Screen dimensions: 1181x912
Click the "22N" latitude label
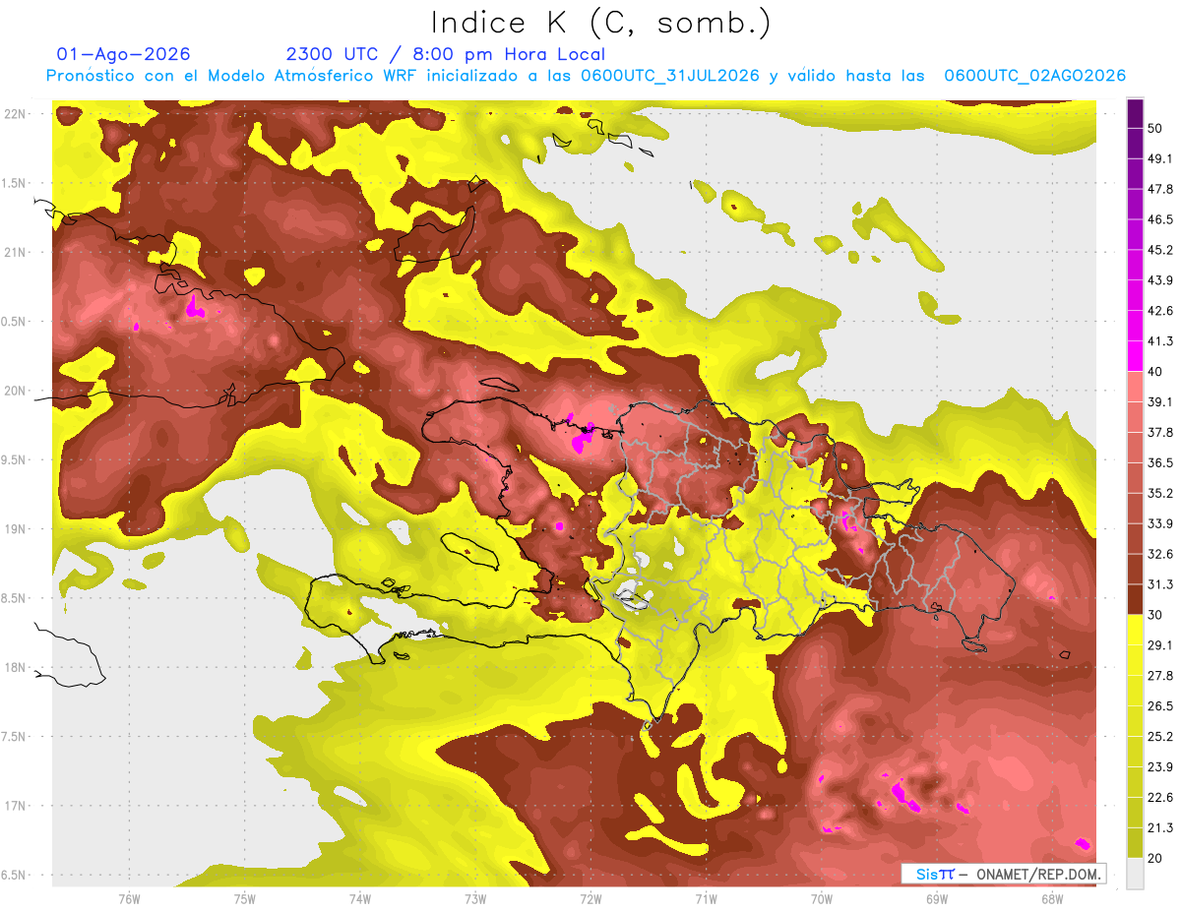click(x=16, y=114)
